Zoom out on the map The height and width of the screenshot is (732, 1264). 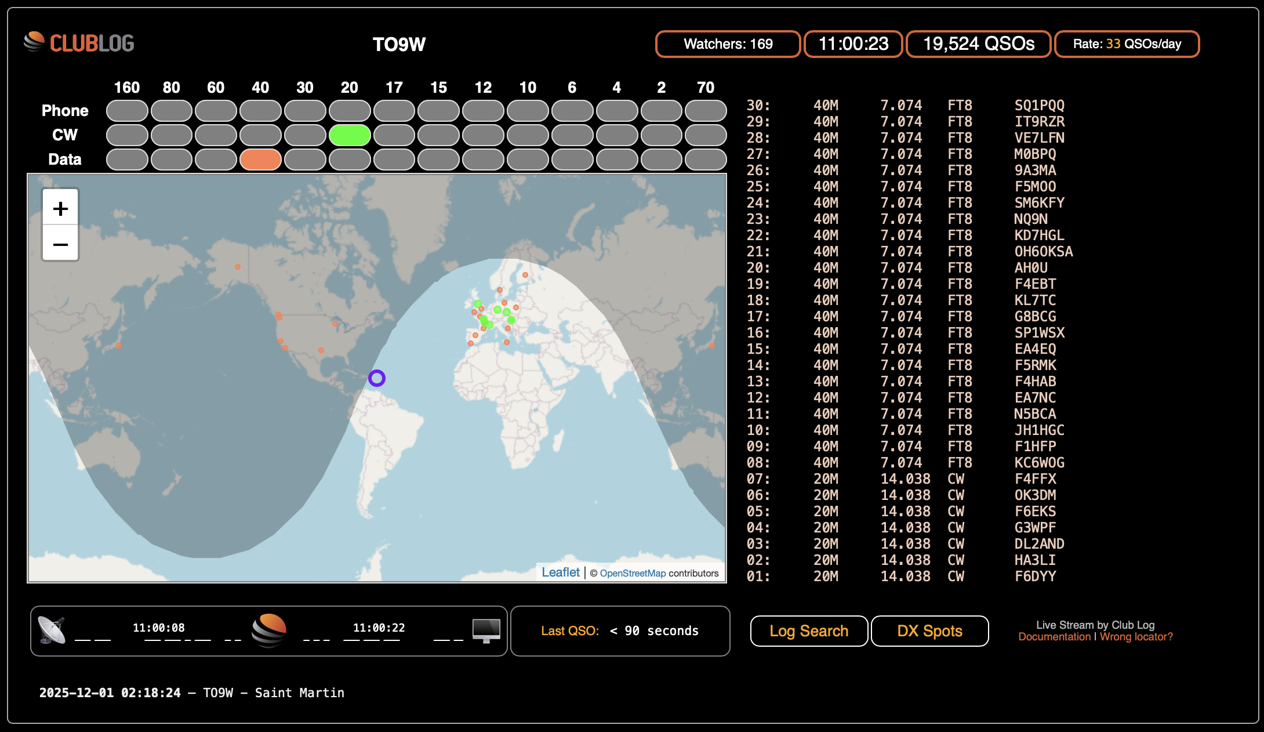point(60,244)
